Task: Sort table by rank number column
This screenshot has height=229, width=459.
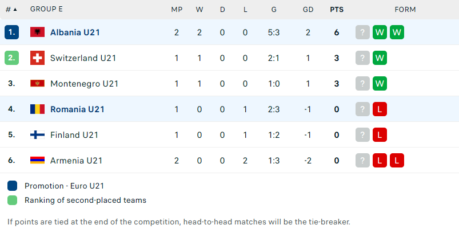Action: (11, 9)
